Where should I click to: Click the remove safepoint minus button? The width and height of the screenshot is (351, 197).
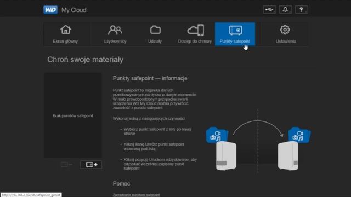click(66, 165)
